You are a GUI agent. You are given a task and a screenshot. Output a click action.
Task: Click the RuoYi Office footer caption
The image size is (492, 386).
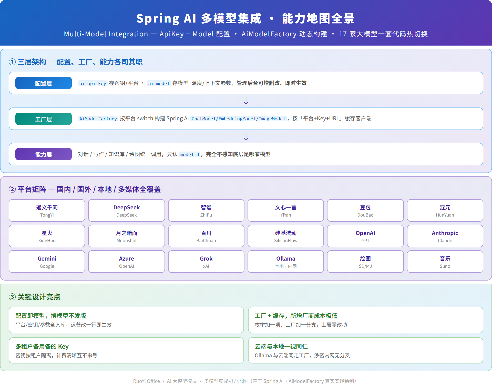click(x=245, y=381)
